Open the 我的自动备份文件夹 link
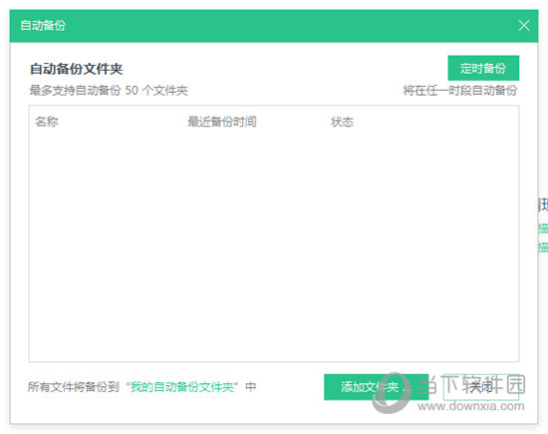The height and width of the screenshot is (434, 548). pyautogui.click(x=182, y=387)
